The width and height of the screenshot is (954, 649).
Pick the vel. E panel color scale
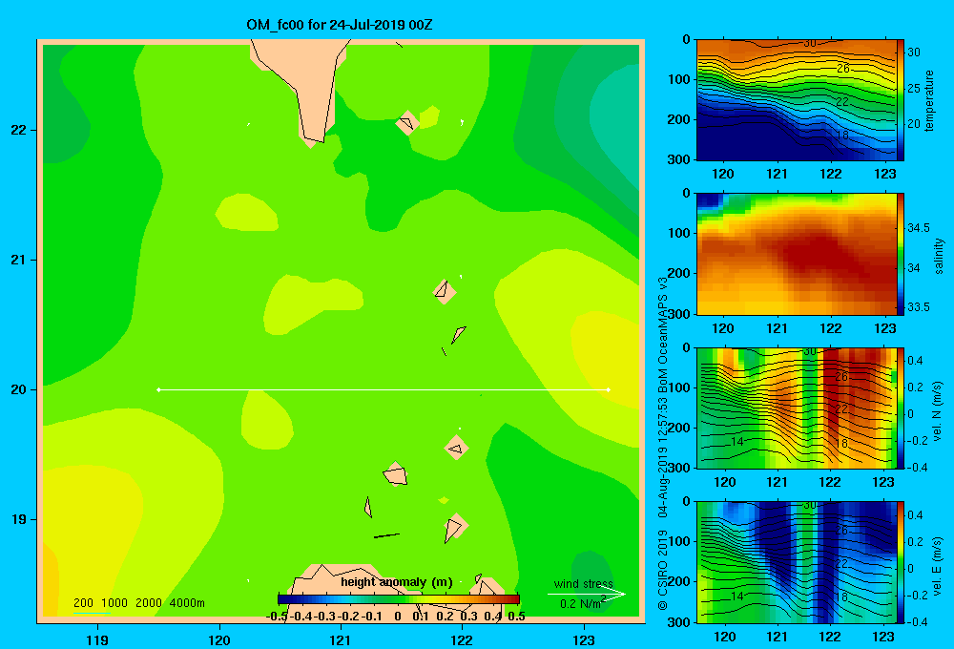click(901, 562)
